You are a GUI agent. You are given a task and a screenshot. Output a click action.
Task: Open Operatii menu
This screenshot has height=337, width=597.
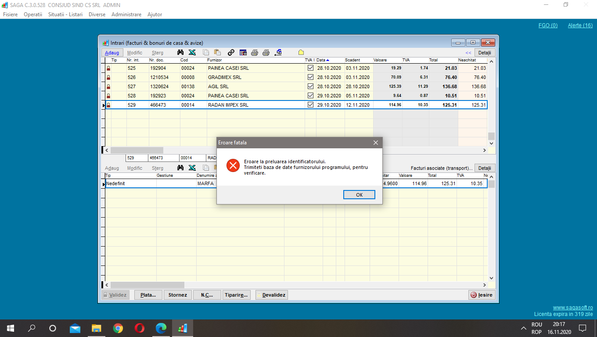(x=33, y=14)
